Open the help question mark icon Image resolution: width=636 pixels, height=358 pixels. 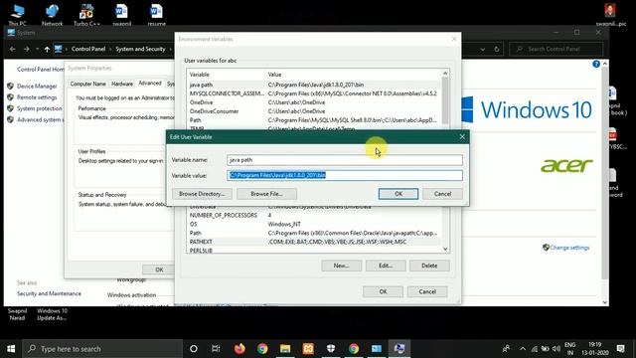596,64
